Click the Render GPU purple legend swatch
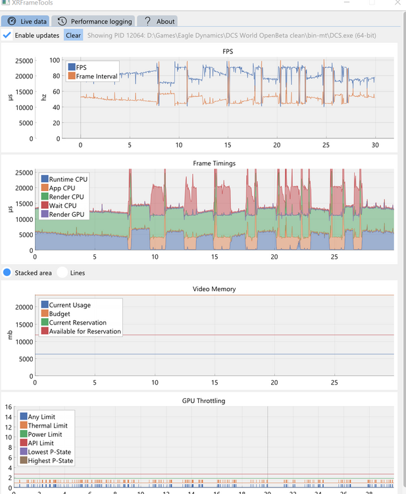Screen dimensions: 406x494 click(45, 214)
